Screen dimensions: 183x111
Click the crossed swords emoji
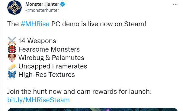pos(12,41)
